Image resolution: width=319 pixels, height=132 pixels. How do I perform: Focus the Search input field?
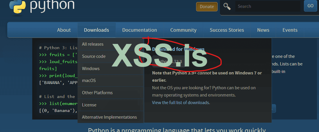pyautogui.click(x=267, y=6)
